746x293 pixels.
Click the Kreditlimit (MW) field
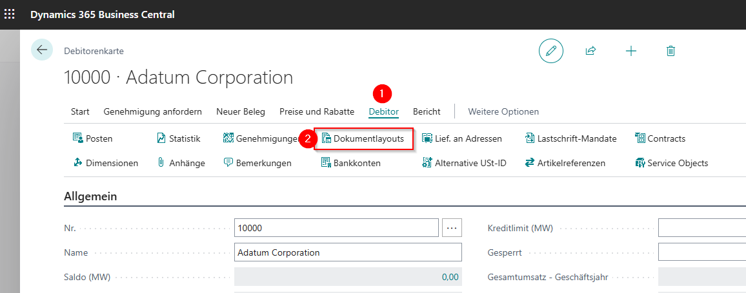[x=701, y=227]
